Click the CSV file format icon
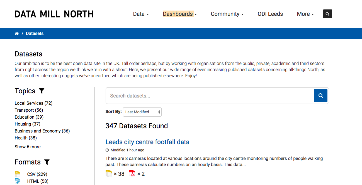 click(18, 174)
